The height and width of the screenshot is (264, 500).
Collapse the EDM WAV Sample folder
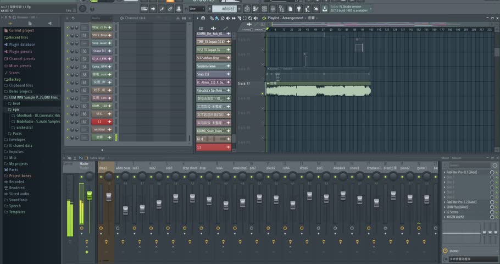pyautogui.click(x=31, y=97)
